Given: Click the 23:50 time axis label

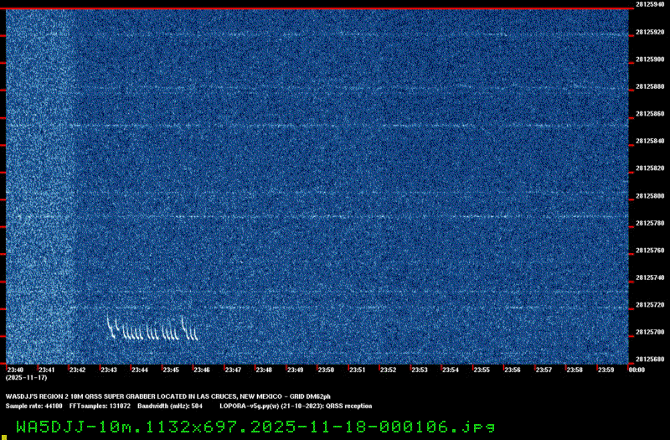Looking at the screenshot, I should (x=326, y=370).
